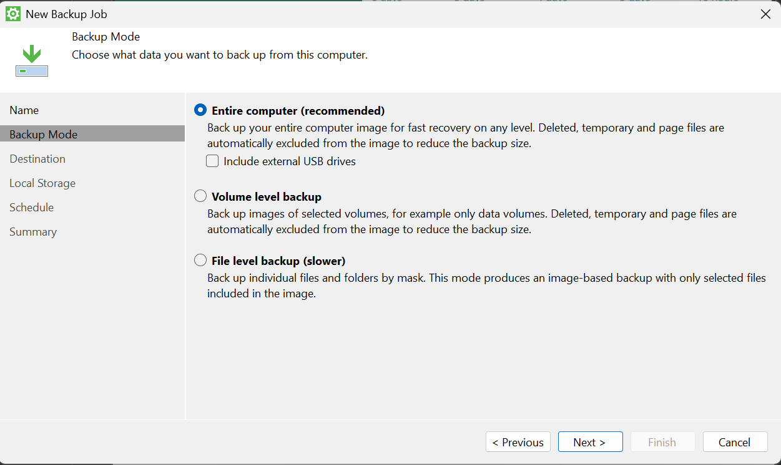Switch to the Schedule wizard step
The height and width of the screenshot is (465, 781).
[x=32, y=208]
